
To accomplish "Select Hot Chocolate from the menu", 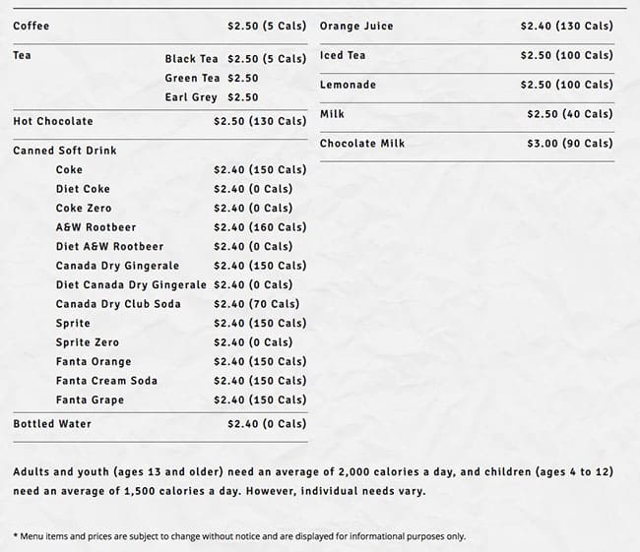I will click(x=53, y=122).
